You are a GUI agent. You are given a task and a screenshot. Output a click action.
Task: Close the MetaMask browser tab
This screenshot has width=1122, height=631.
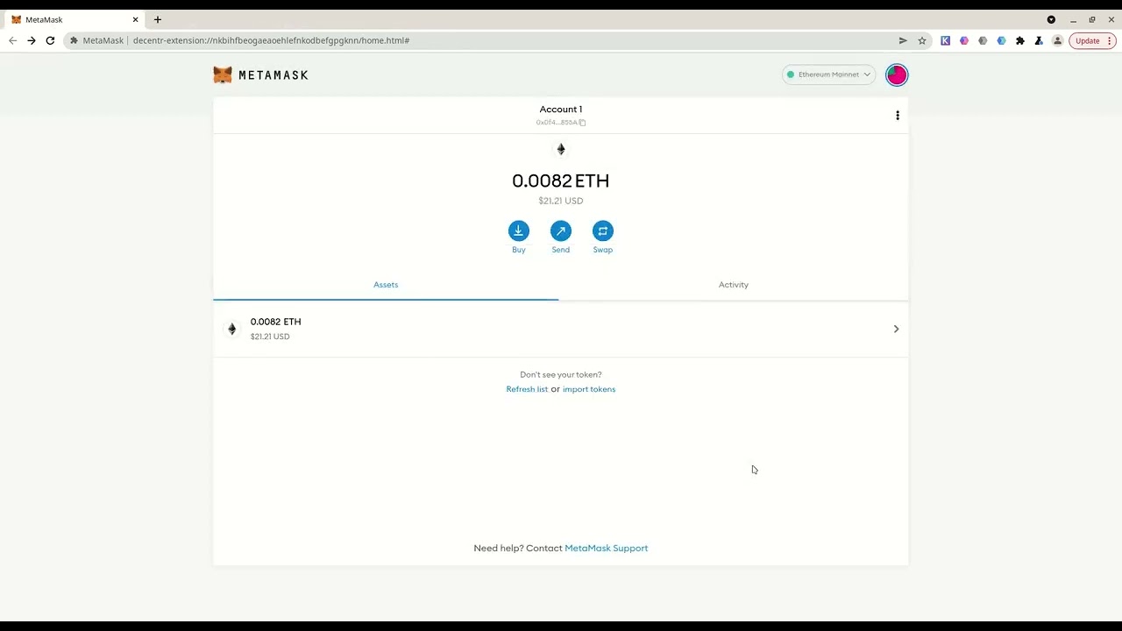[135, 19]
